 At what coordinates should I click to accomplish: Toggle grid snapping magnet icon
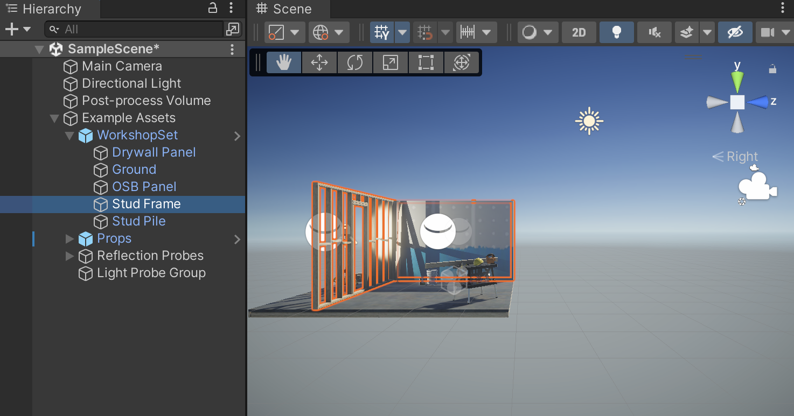point(426,32)
